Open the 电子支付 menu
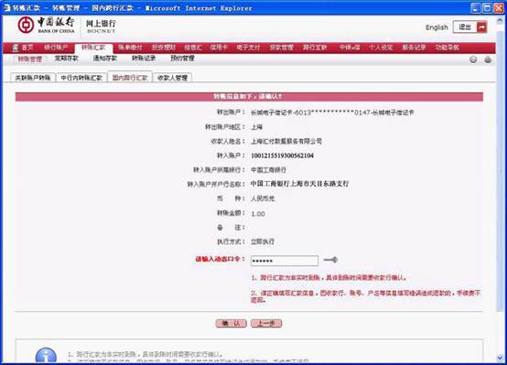This screenshot has width=507, height=365. pyautogui.click(x=248, y=48)
